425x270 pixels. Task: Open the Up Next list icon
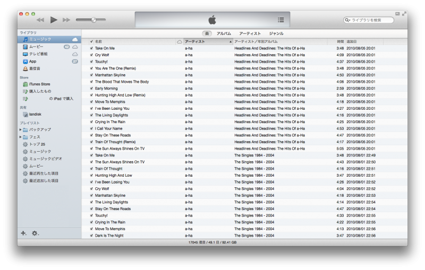click(x=281, y=20)
